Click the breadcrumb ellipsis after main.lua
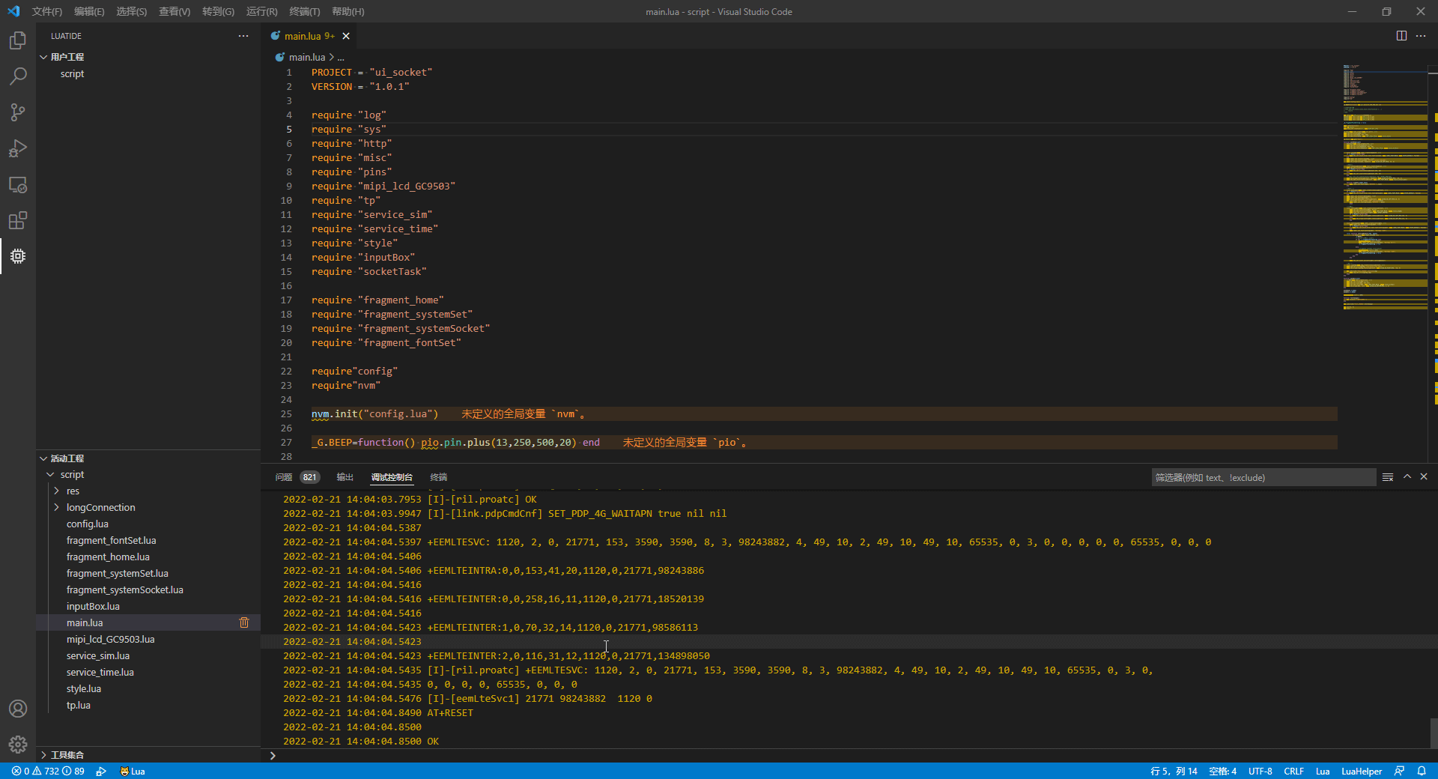The height and width of the screenshot is (779, 1438). pos(341,57)
